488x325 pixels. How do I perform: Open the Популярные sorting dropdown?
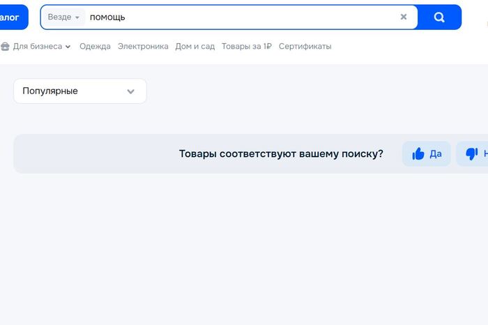pos(79,91)
